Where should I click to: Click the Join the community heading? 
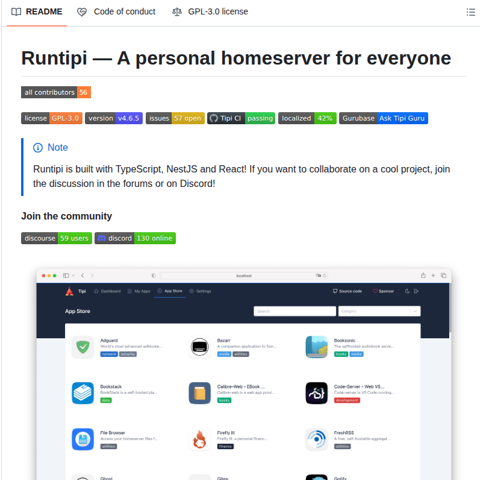coord(66,216)
